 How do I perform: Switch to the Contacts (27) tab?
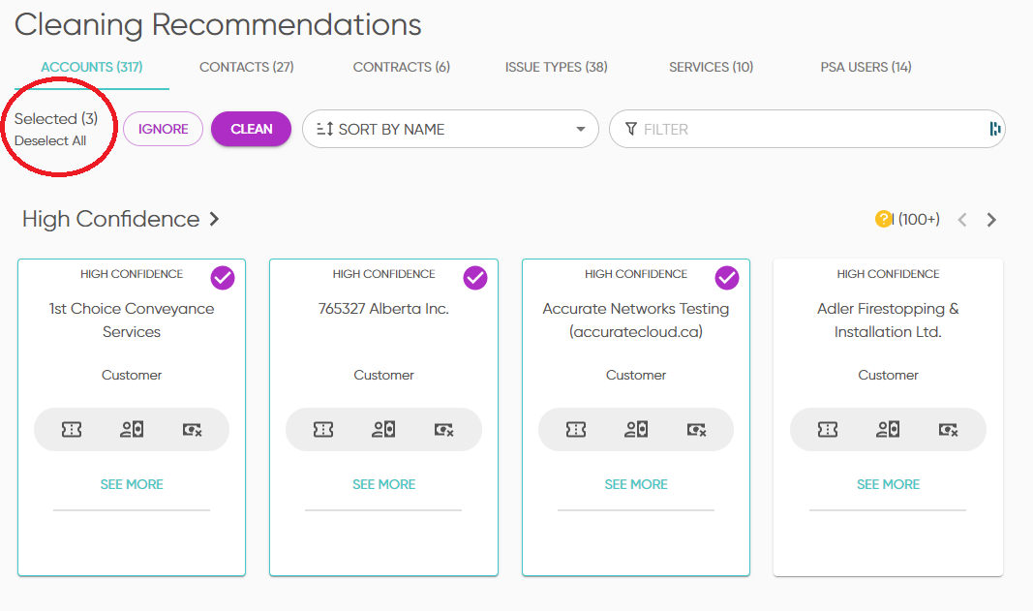[x=246, y=67]
